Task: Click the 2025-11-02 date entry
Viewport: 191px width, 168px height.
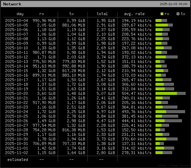Action: coord(17,153)
